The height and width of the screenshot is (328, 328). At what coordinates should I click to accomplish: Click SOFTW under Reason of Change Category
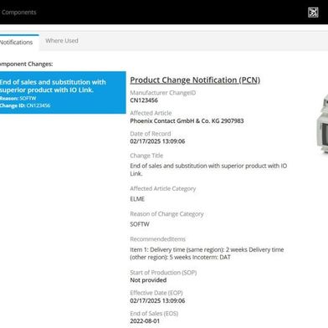(140, 224)
